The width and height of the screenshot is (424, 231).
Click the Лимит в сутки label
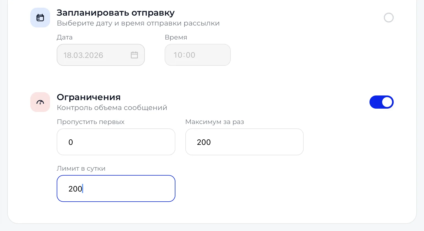click(81, 168)
